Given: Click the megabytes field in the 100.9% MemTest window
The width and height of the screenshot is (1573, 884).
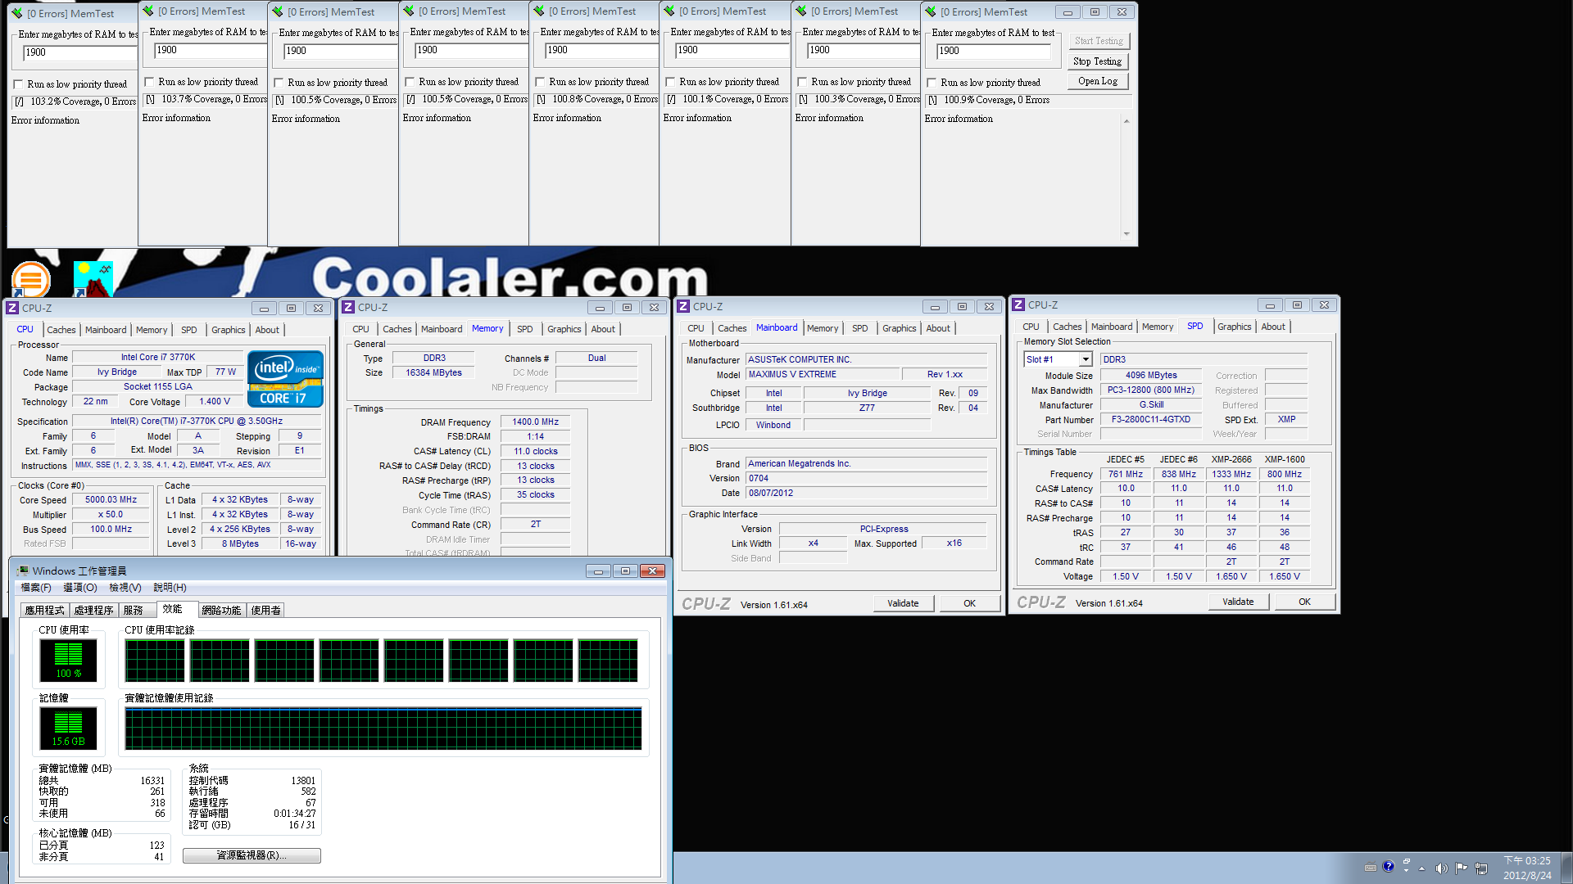Looking at the screenshot, I should pyautogui.click(x=993, y=51).
